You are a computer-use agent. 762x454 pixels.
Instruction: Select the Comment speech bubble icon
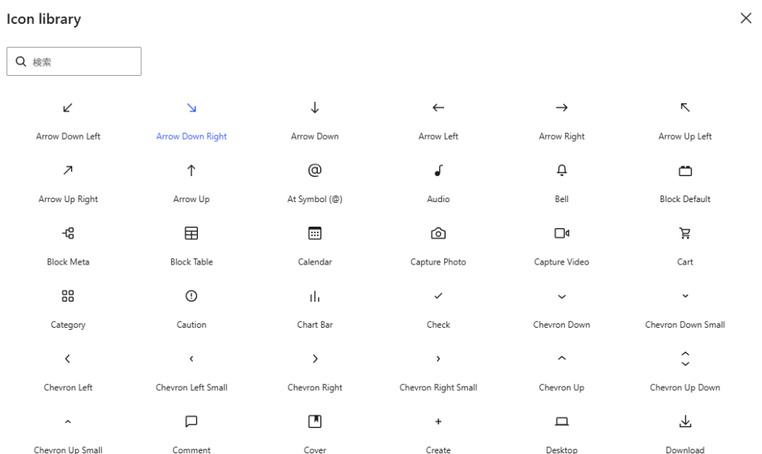191,421
